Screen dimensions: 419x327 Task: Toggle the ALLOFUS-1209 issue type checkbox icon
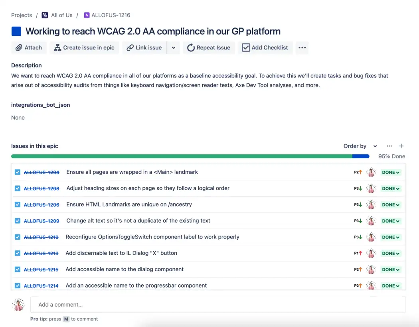tap(18, 221)
